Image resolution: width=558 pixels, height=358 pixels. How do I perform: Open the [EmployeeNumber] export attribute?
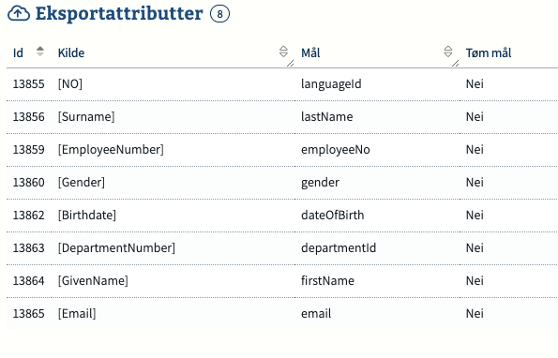[282, 150]
